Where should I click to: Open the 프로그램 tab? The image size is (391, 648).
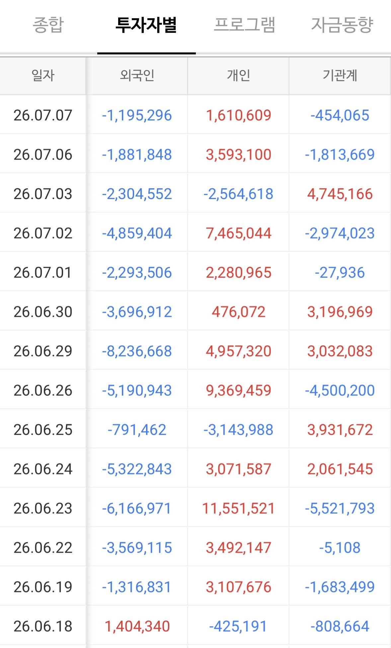click(x=244, y=25)
